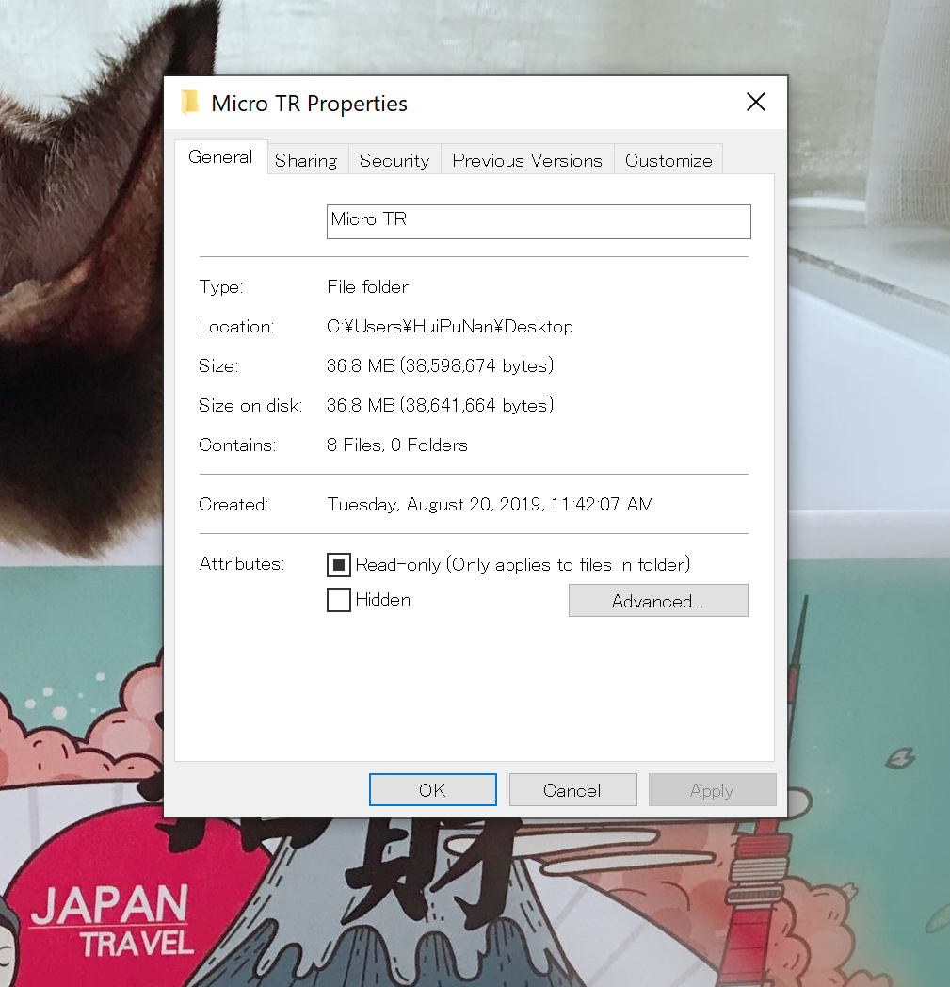This screenshot has width=950, height=987.
Task: Click the folder name field containing Micro TR
Action: coord(539,221)
